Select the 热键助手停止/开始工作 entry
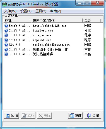Screen dimensions: 106x129 [x=50, y=49]
